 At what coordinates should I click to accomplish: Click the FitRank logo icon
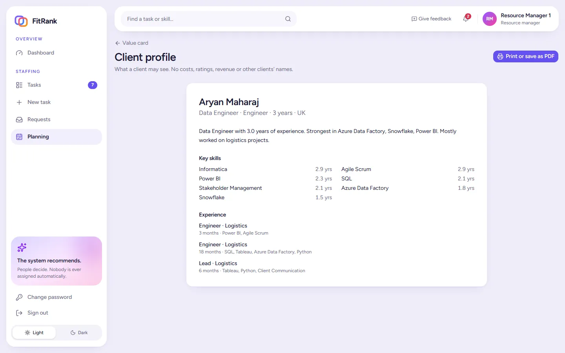(21, 21)
